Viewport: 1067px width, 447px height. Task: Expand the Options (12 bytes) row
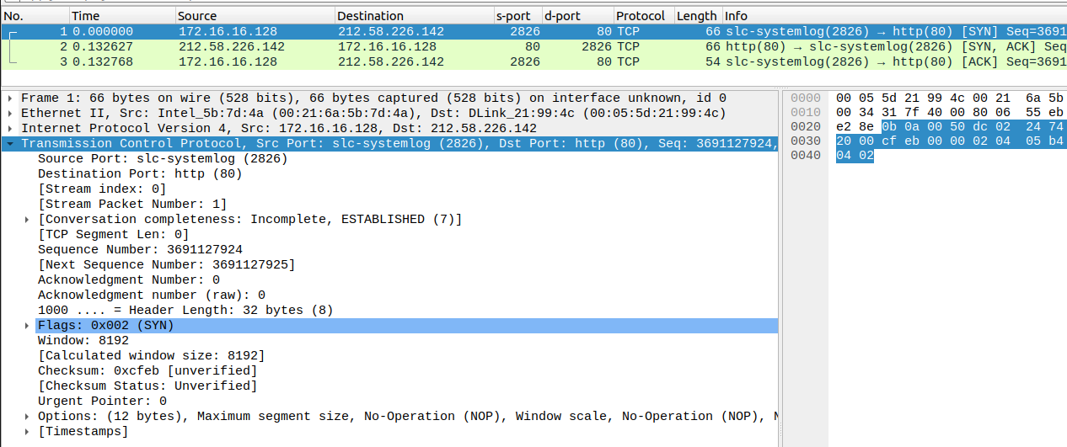(27, 417)
